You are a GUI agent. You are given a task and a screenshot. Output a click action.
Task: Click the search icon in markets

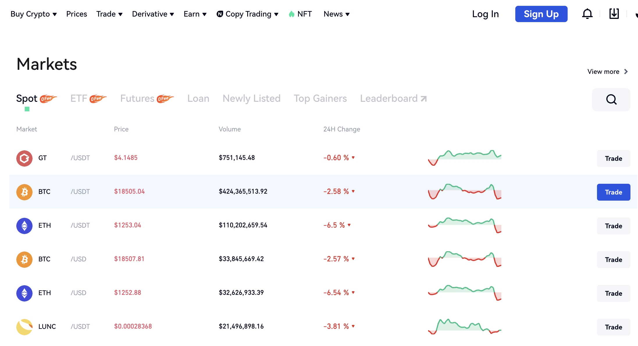pyautogui.click(x=612, y=99)
